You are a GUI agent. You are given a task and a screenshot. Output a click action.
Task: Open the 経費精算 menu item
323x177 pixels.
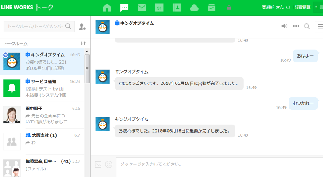(x=303, y=7)
